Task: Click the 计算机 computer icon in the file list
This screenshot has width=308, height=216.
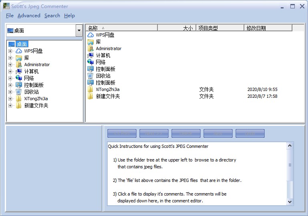Action: pos(91,55)
